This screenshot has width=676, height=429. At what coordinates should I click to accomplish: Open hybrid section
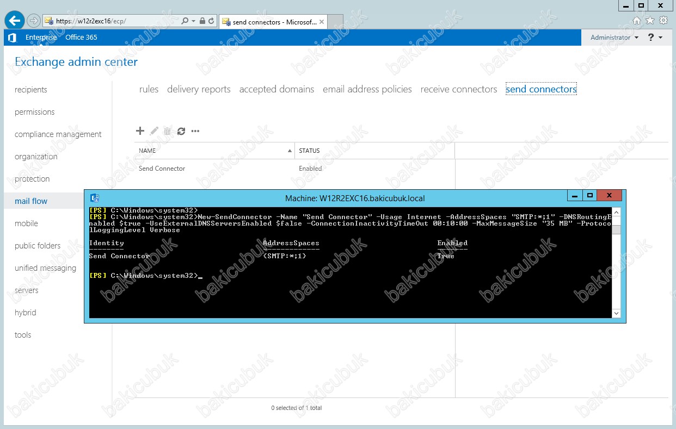click(x=25, y=313)
